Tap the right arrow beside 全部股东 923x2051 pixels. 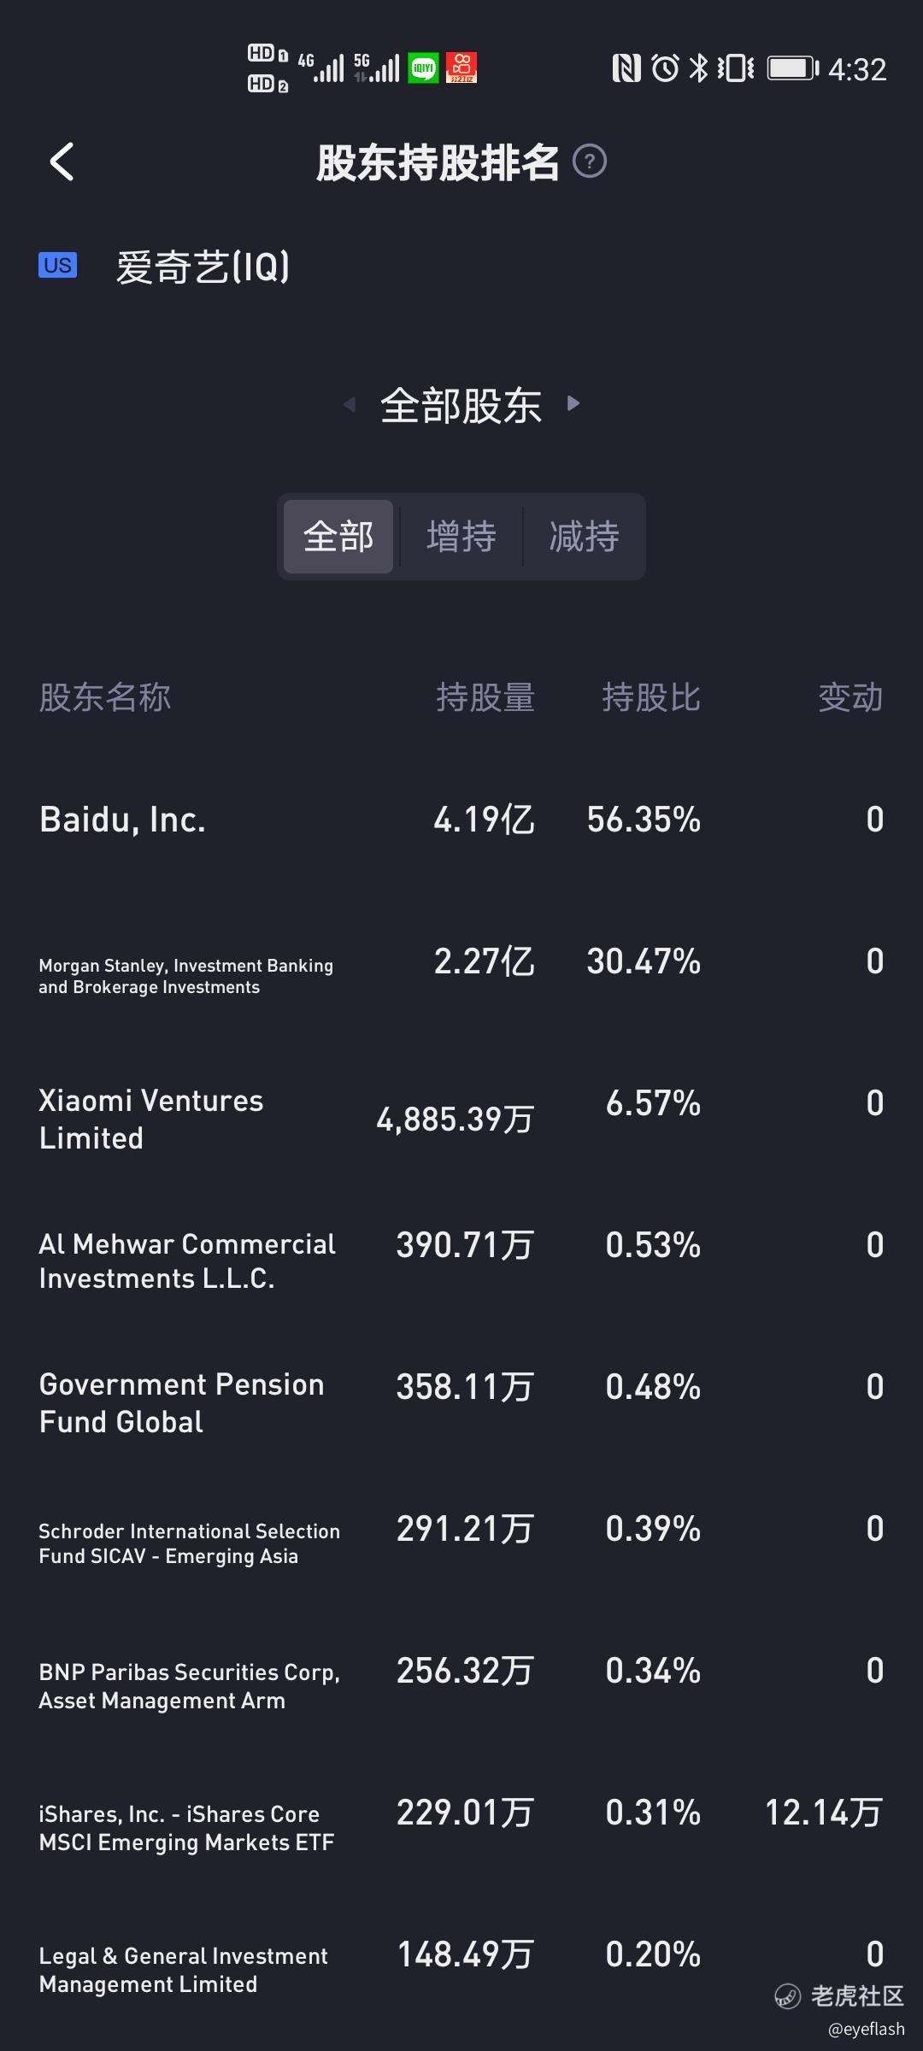pos(573,403)
